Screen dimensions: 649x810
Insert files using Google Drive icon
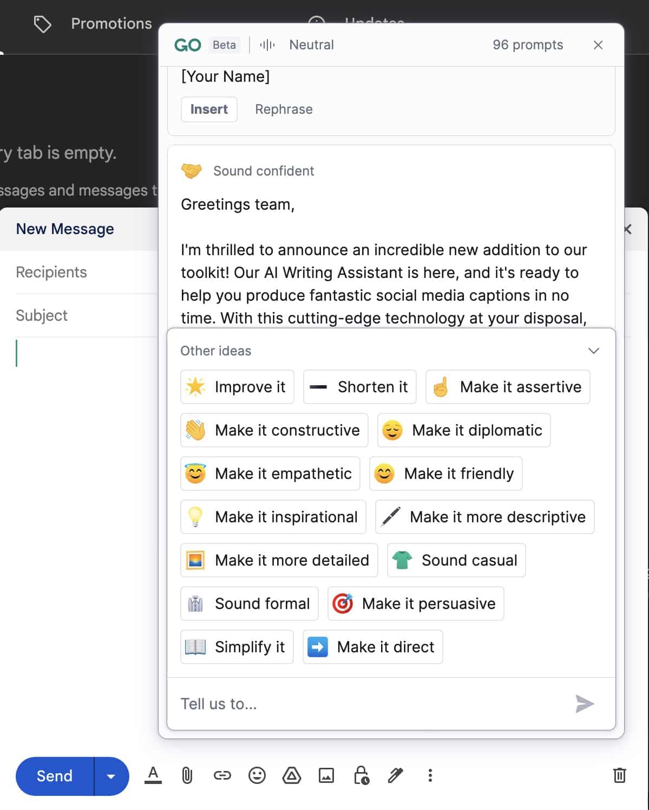[x=292, y=775]
